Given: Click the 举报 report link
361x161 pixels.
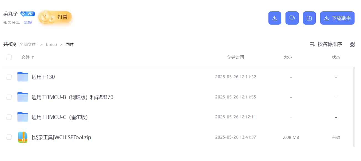Looking at the screenshot, I should point(28,23).
